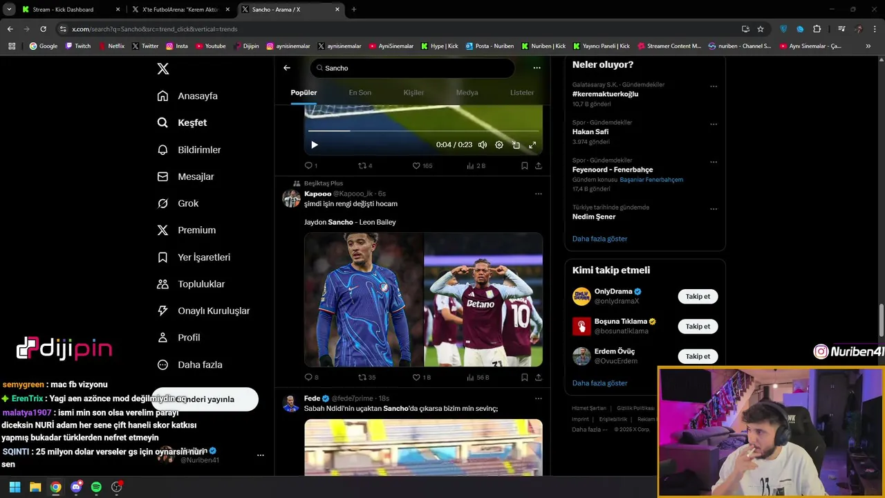Open the X logo home link
885x498 pixels.
point(163,68)
